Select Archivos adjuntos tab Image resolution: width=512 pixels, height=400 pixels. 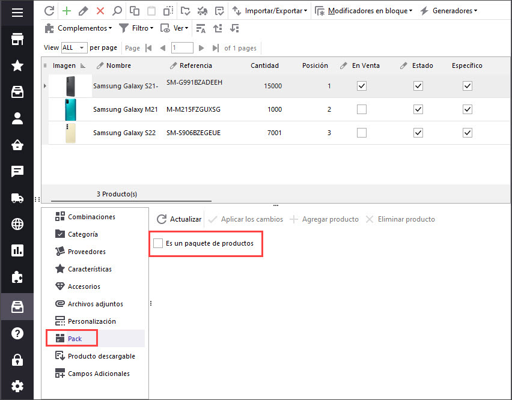coord(89,304)
